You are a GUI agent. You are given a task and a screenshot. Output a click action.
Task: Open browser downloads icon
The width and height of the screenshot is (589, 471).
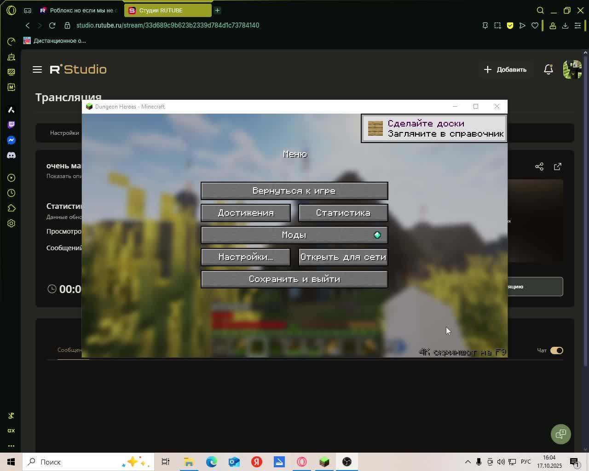tap(565, 25)
